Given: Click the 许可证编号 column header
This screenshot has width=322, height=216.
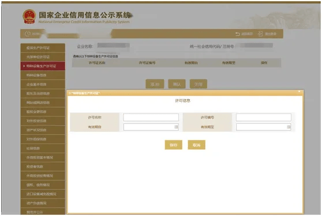Looking at the screenshot, I should (147, 63).
